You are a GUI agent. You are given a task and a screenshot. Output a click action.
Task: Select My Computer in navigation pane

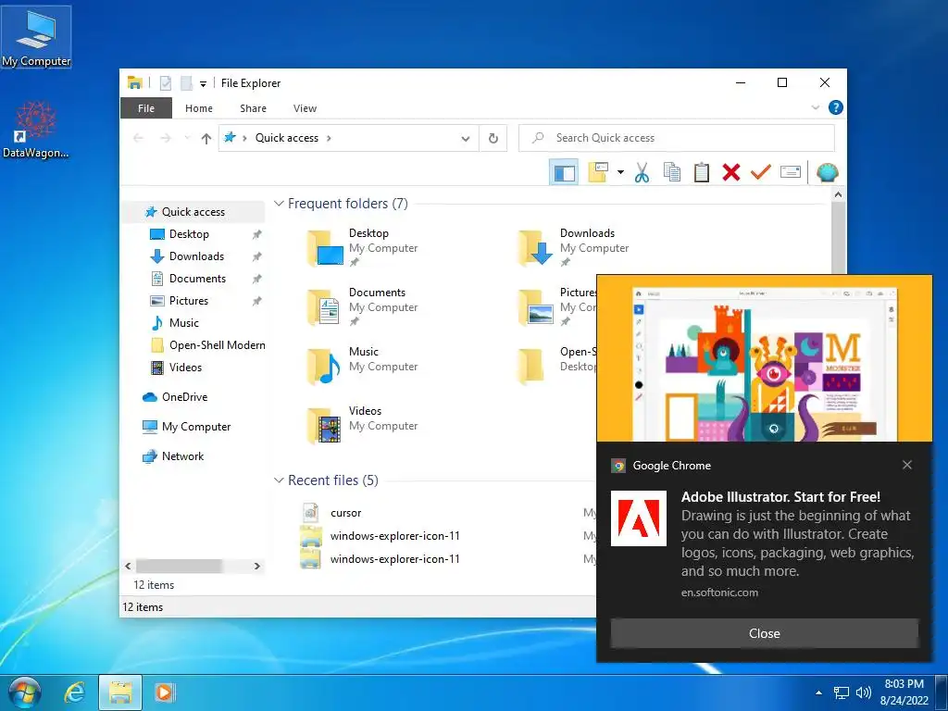pyautogui.click(x=196, y=427)
